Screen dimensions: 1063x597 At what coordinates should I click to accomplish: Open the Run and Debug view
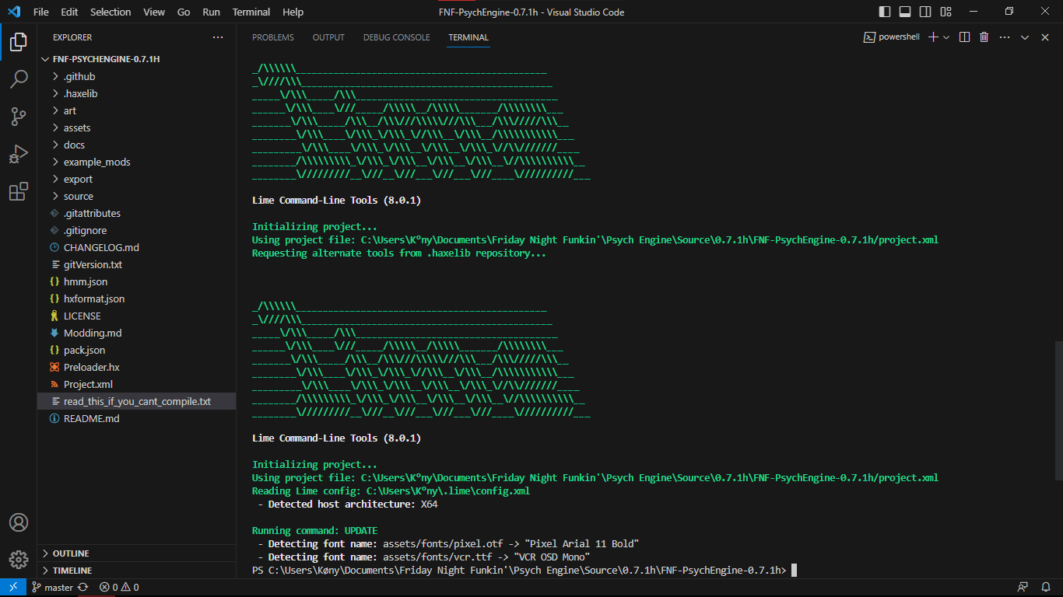[x=19, y=154]
